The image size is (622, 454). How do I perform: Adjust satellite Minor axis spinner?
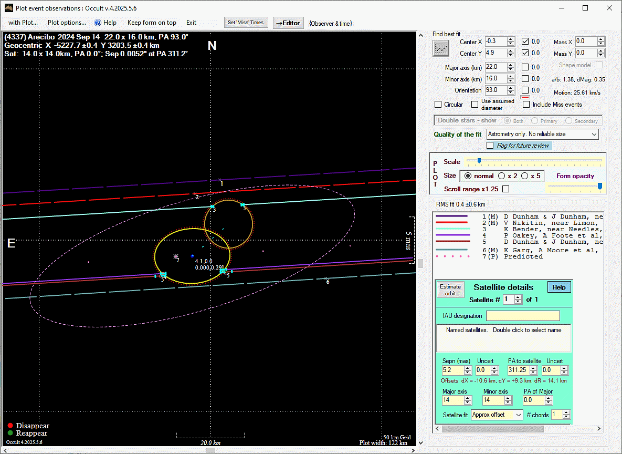pyautogui.click(x=509, y=400)
